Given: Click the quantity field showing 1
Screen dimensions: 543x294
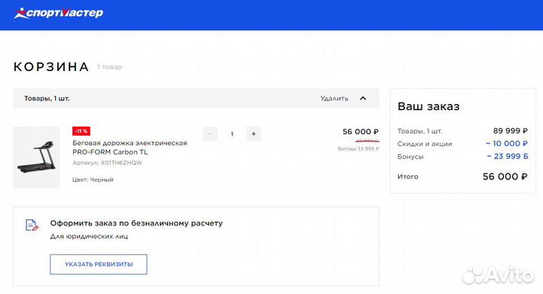Looking at the screenshot, I should (x=232, y=133).
